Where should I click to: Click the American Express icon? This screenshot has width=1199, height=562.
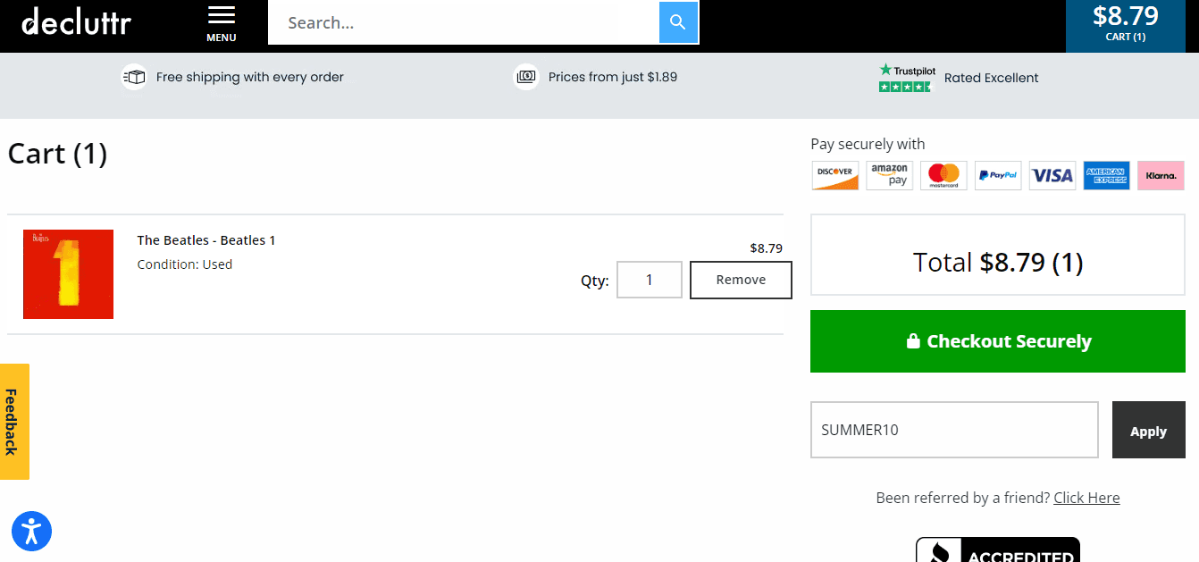[x=1107, y=175]
